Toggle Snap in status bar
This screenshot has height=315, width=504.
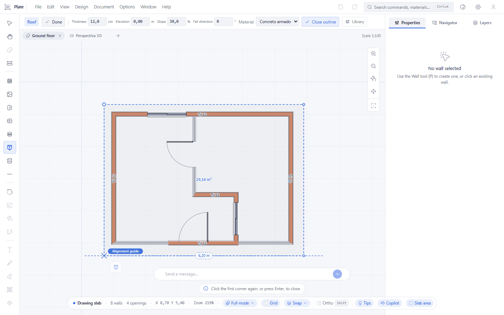click(297, 303)
